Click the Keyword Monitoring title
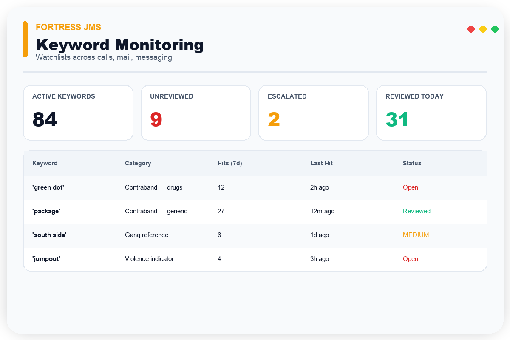 tap(120, 45)
